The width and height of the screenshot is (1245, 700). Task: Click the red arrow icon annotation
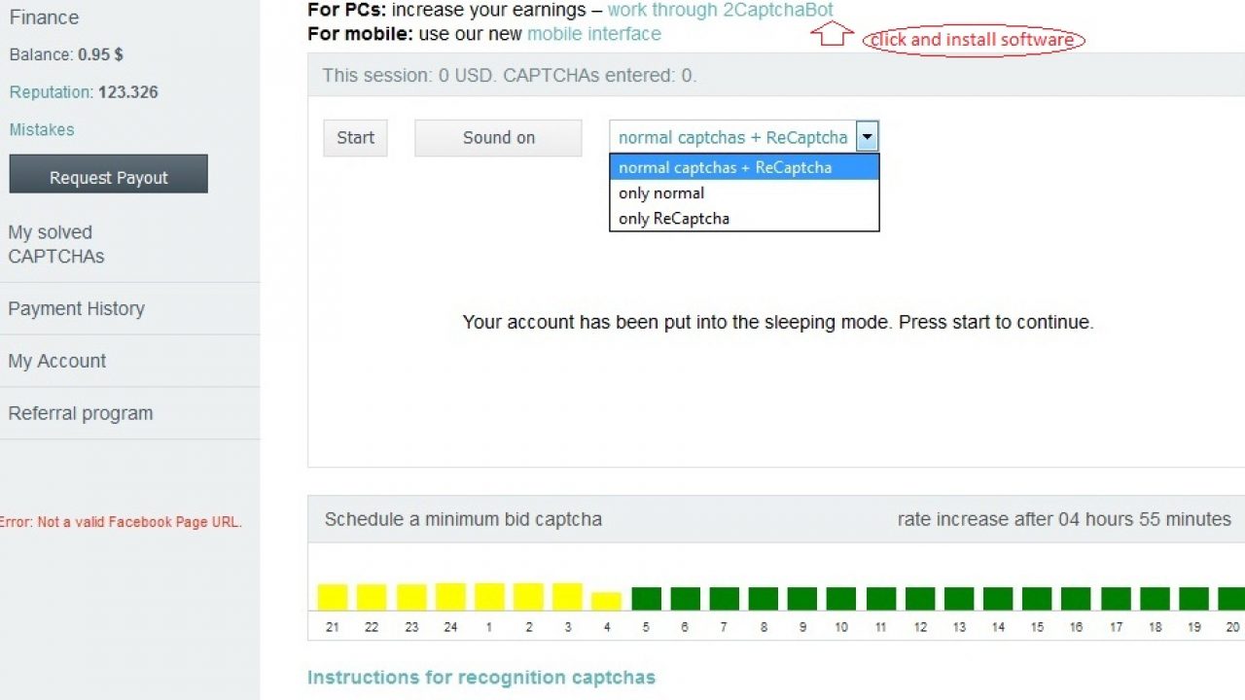click(x=831, y=35)
